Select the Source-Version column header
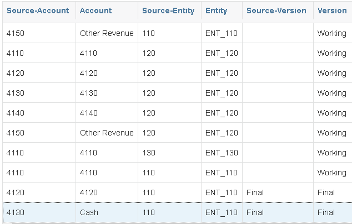Image resolution: width=352 pixels, height=224 pixels. [x=276, y=11]
